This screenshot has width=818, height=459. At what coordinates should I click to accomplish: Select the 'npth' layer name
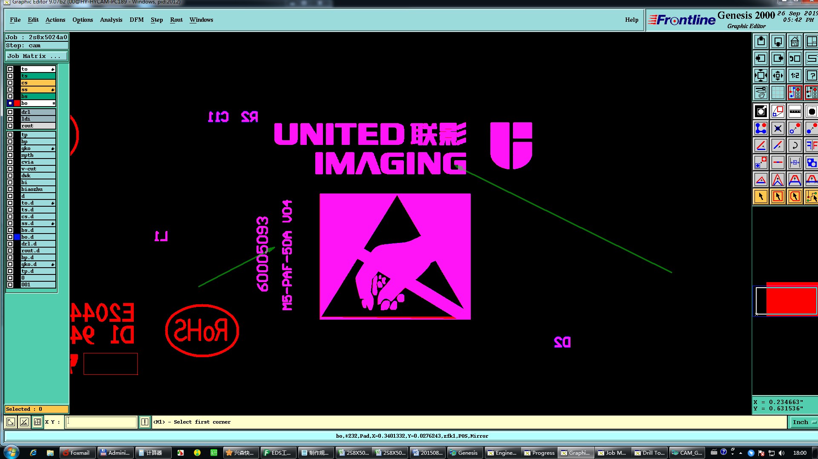pos(38,155)
